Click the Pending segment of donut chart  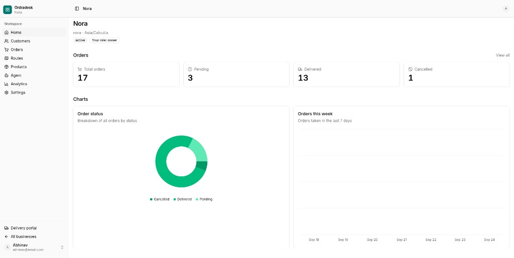tap(200, 151)
